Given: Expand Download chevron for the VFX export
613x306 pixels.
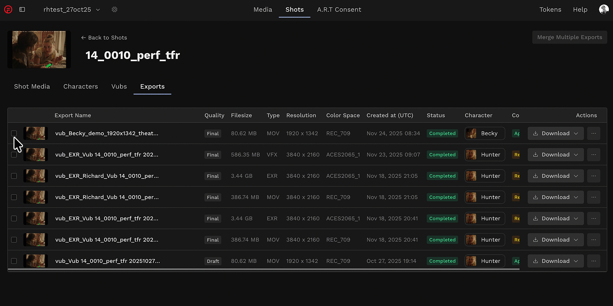Looking at the screenshot, I should (576, 155).
